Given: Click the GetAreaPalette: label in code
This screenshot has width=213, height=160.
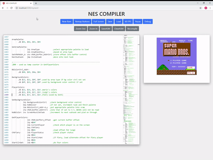Looking at the screenshot, I should point(20,47).
